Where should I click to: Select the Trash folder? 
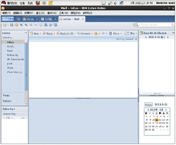click(x=10, y=68)
